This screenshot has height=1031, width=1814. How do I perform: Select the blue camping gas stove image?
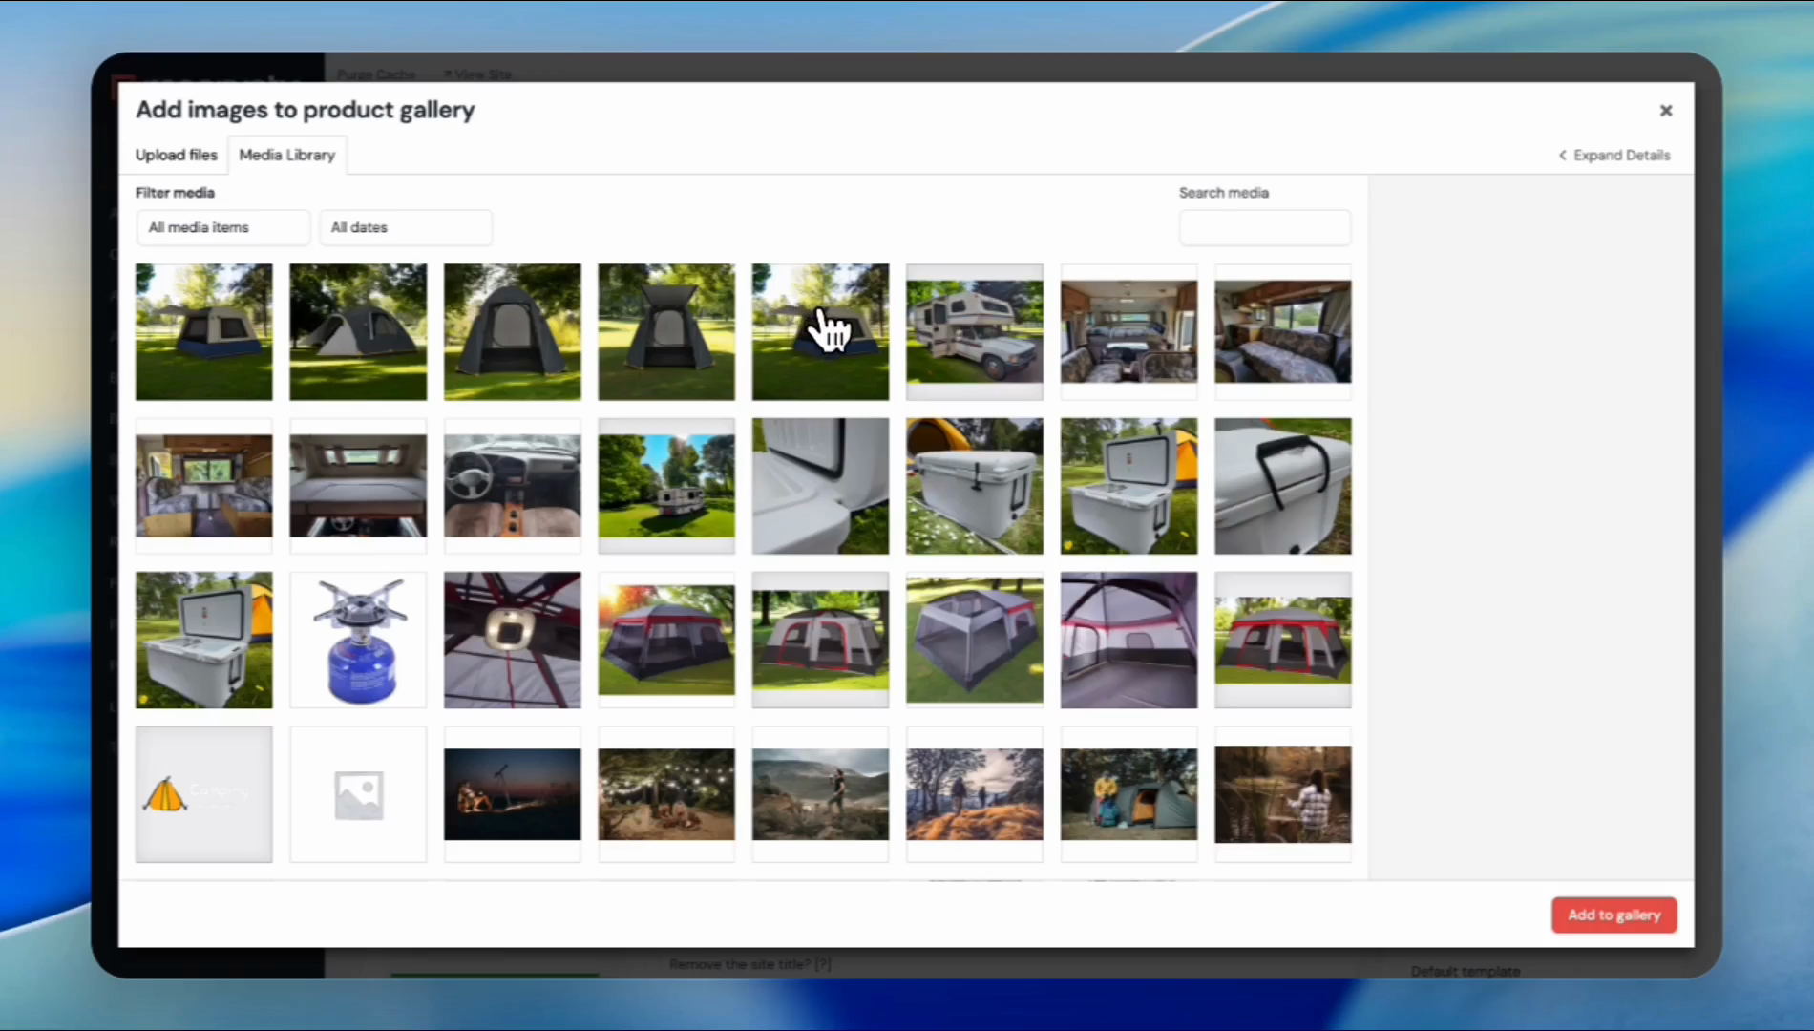[358, 641]
